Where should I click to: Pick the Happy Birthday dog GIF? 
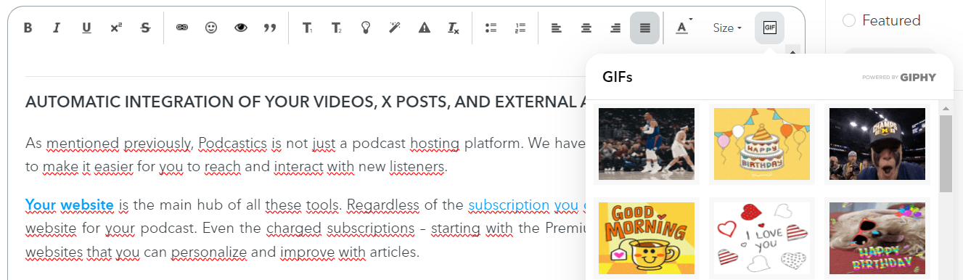pos(877,239)
